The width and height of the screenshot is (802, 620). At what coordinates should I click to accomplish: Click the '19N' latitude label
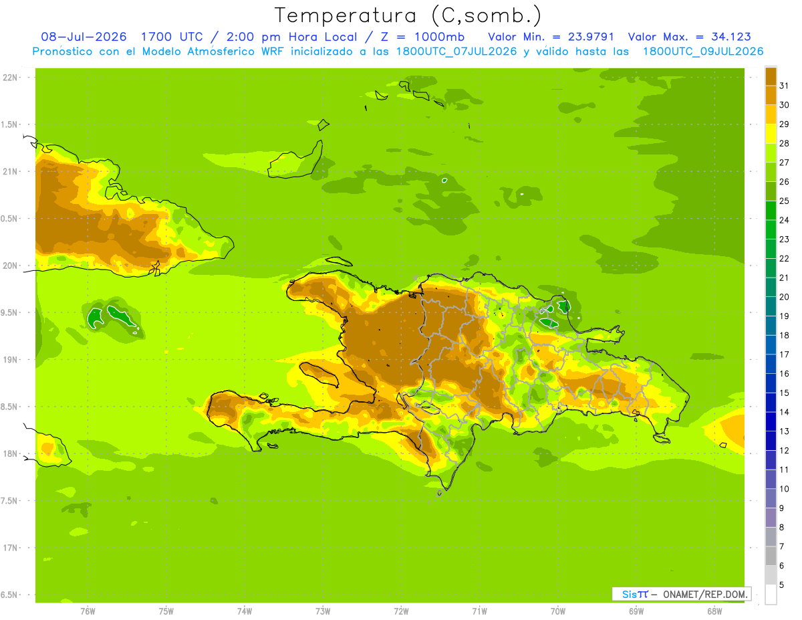coord(10,360)
